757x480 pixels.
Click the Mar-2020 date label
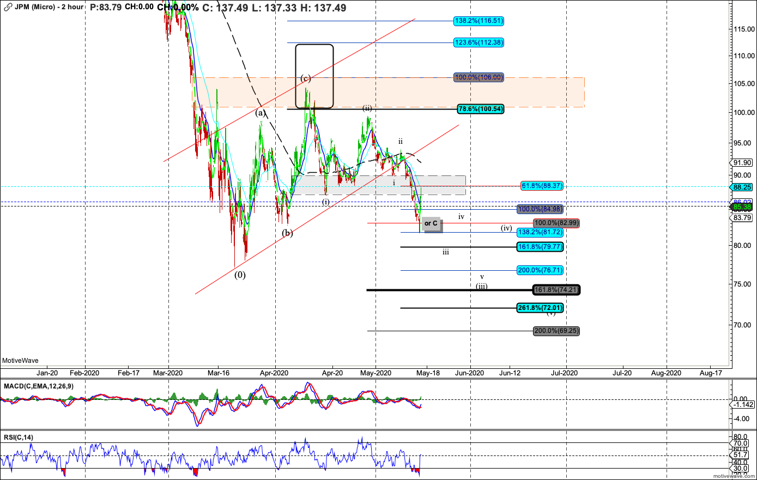tap(168, 373)
